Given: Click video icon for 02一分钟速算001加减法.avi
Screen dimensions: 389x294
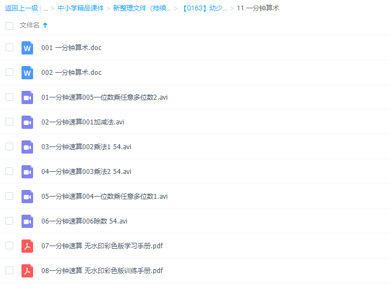Looking at the screenshot, I should [x=27, y=122].
